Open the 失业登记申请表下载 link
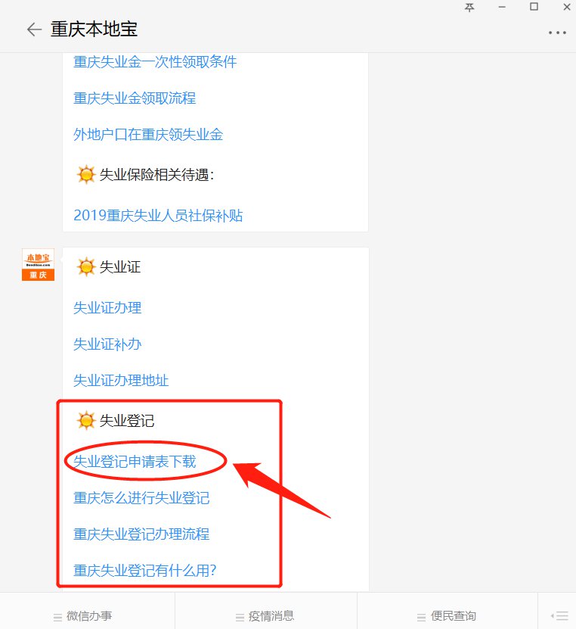 (x=135, y=461)
